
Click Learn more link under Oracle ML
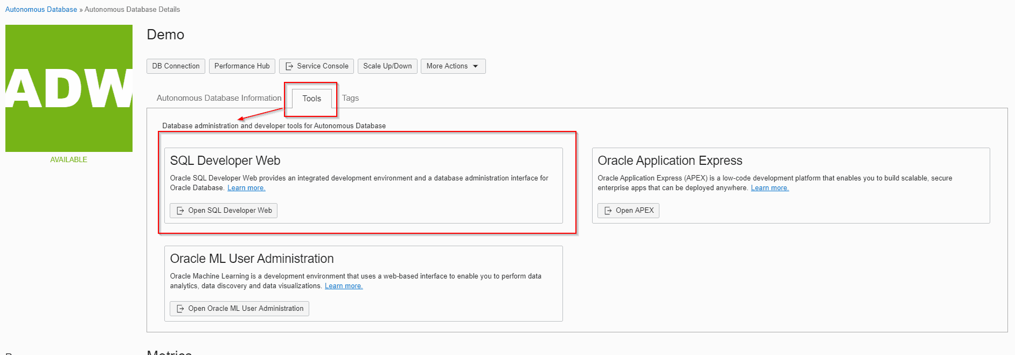[x=343, y=286]
